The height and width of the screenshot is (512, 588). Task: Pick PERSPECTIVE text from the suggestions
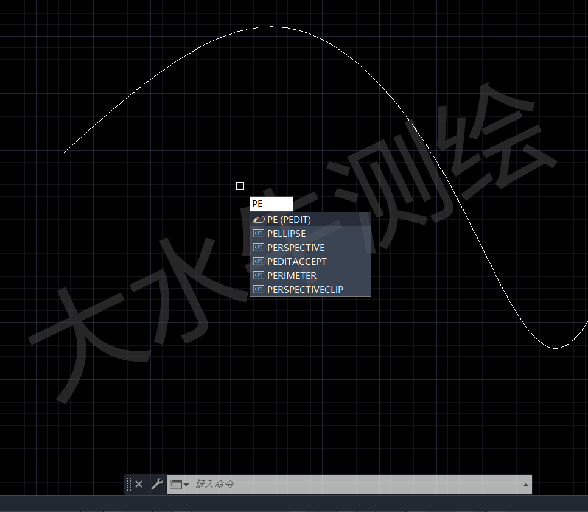click(x=296, y=248)
